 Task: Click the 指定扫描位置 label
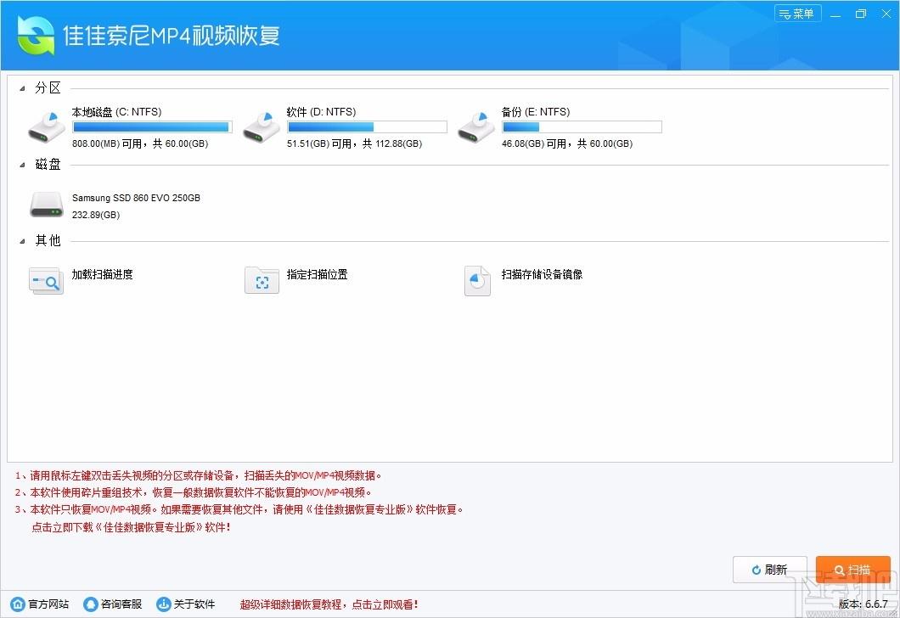[x=317, y=274]
